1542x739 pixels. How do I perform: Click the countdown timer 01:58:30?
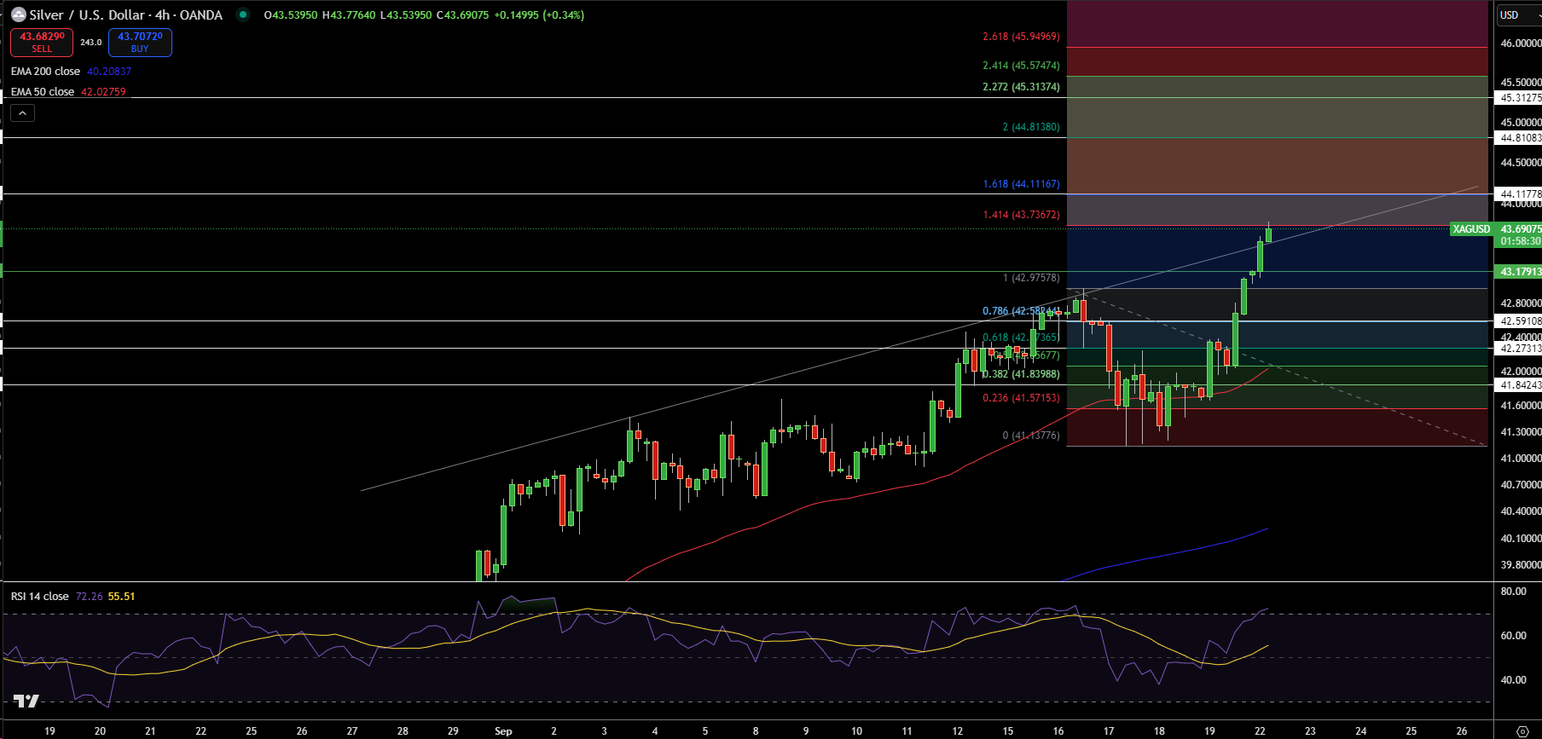(1521, 241)
